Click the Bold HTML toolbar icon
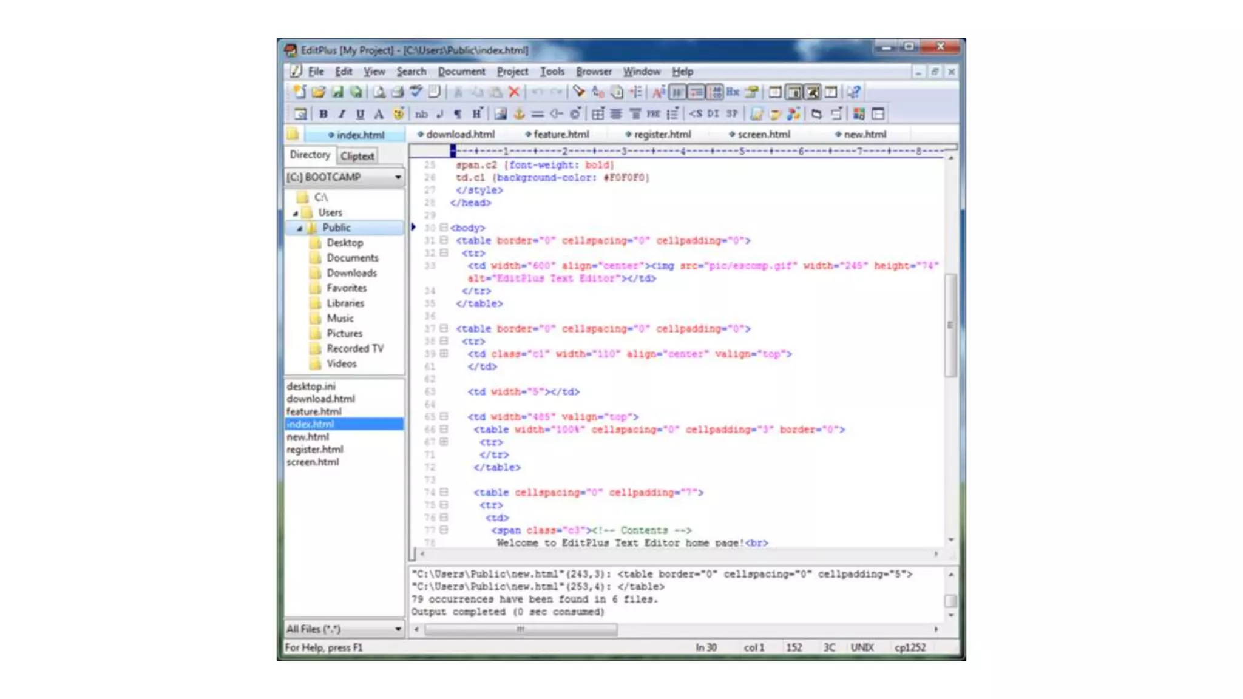This screenshot has height=699, width=1243. point(323,114)
